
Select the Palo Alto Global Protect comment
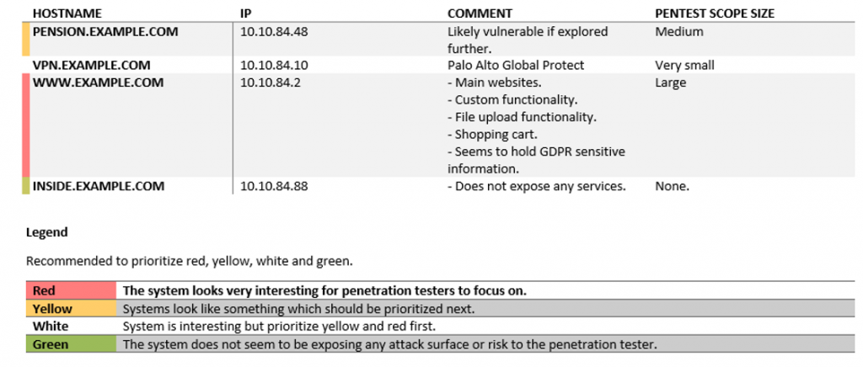coord(516,66)
